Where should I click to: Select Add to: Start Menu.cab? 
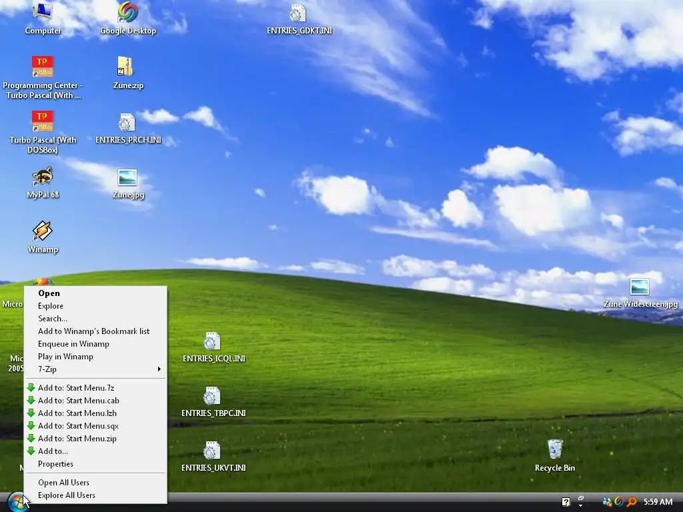(x=95, y=401)
